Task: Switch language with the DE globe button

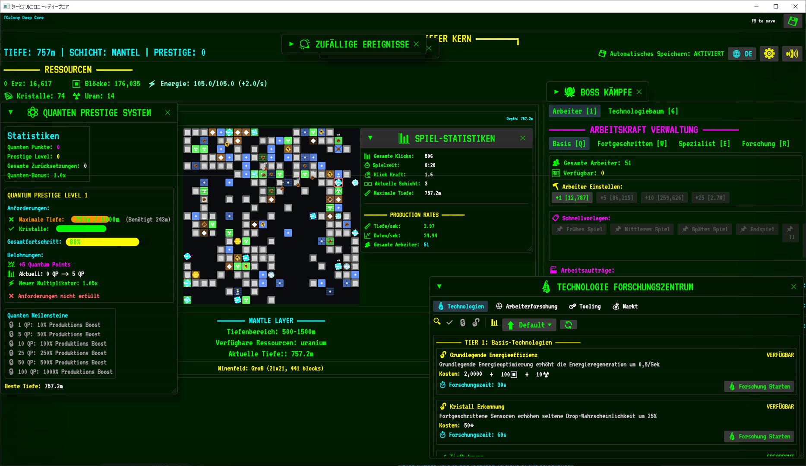Action: click(743, 54)
